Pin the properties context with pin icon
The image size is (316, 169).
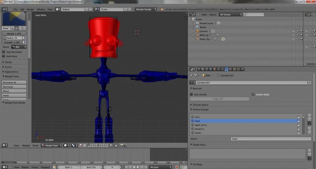pos(191,76)
